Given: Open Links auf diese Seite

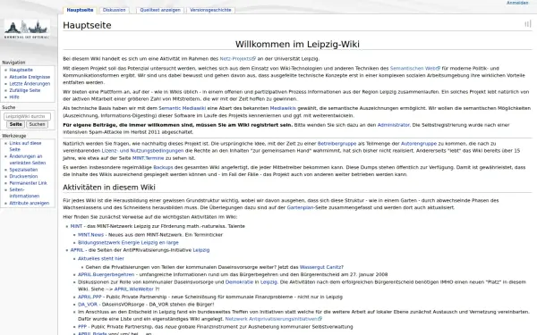Looking at the screenshot, I should point(25,147).
